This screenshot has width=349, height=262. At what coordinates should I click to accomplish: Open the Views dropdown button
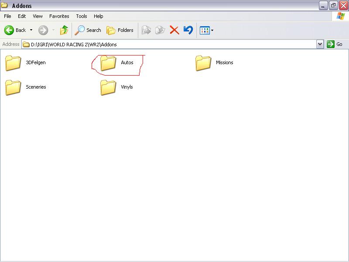pyautogui.click(x=206, y=30)
